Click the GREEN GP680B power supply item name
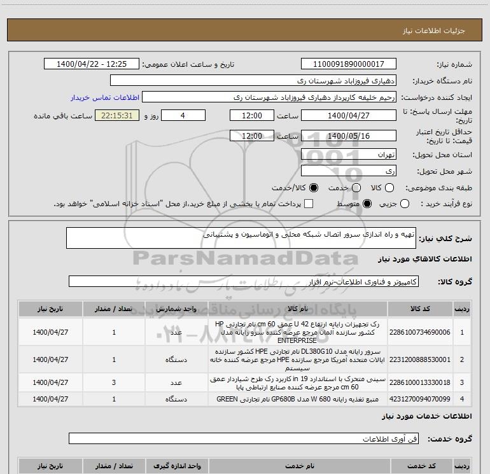490x474 pixels. point(298,399)
